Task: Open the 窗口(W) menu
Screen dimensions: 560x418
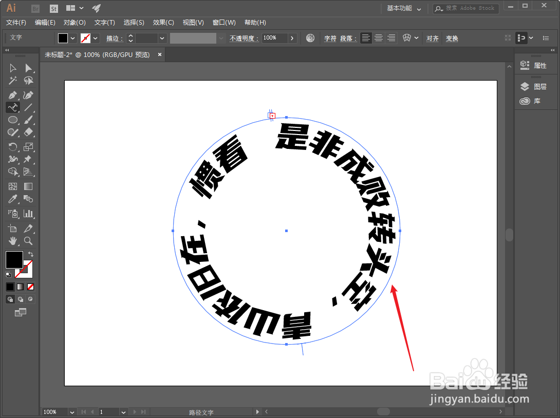Action: click(x=224, y=23)
